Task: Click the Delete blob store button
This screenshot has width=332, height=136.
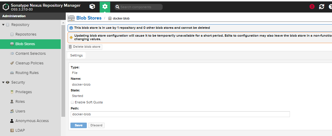Action: click(85, 47)
